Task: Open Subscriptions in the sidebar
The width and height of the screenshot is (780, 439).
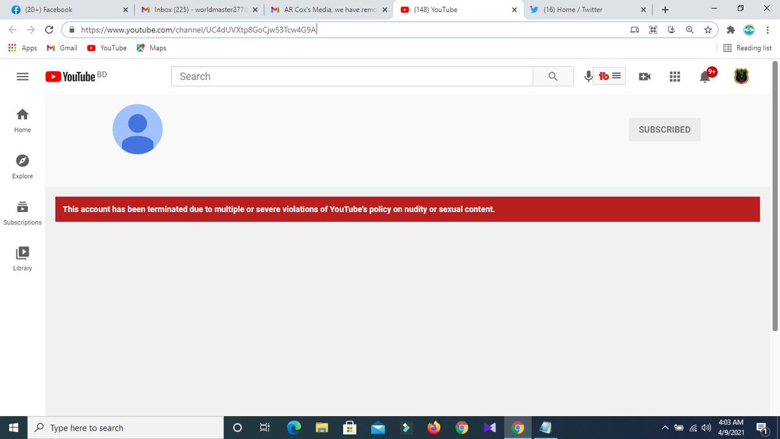Action: point(22,213)
